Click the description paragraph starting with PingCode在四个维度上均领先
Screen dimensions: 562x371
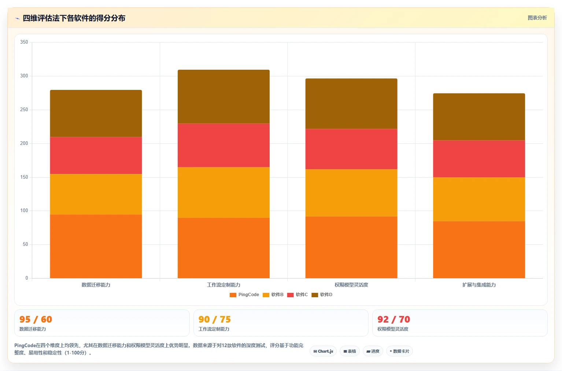[x=159, y=349]
